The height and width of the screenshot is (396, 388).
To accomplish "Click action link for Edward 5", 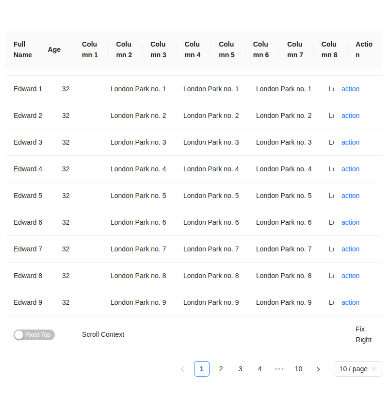I will [x=350, y=196].
